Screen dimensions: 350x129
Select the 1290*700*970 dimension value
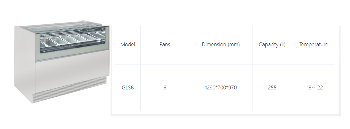[221, 87]
